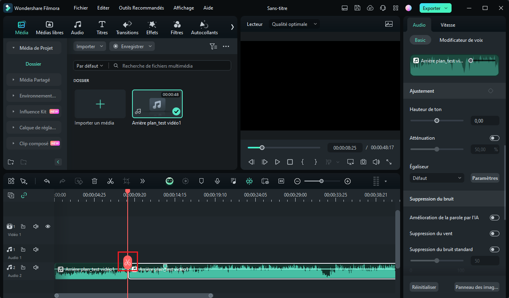Take a snapshot with the camera icon

click(x=363, y=162)
